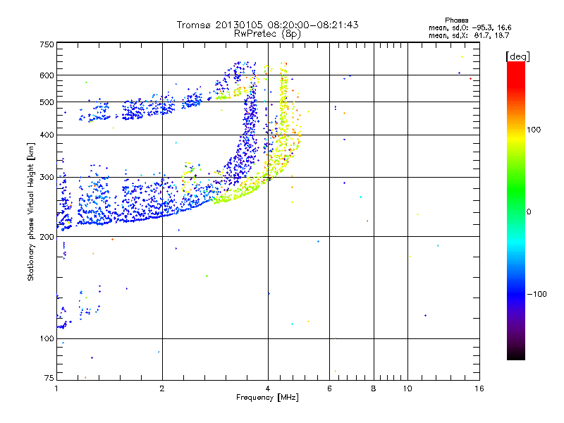Click the RwPretec (8p) subtitle
Screen dimensions: 564x423
267,34
